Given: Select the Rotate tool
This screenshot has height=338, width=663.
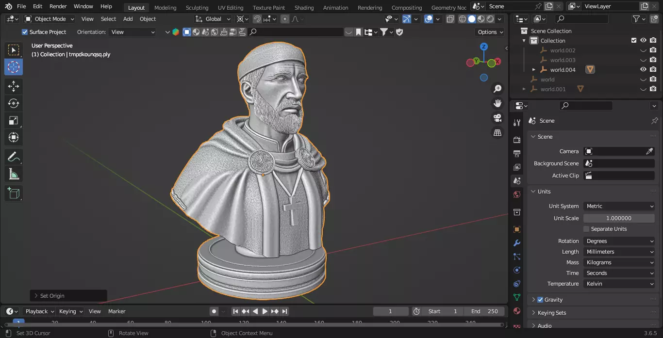Looking at the screenshot, I should 14,104.
